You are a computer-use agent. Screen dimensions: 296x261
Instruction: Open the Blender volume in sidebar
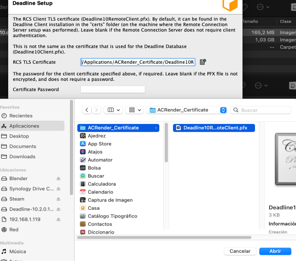[18, 179]
